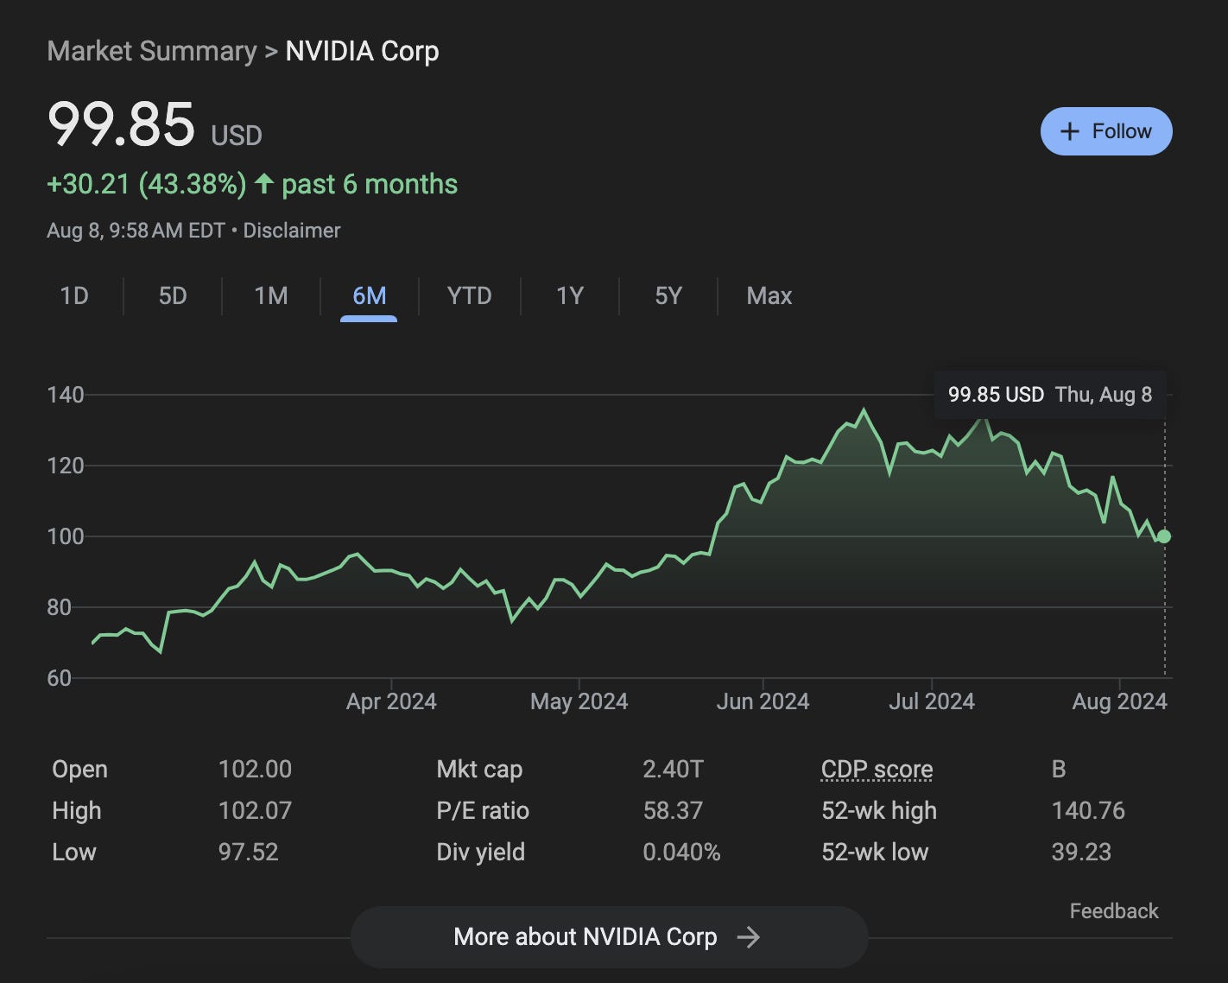This screenshot has height=983, width=1228.
Task: Click the Mkt cap value 2.40T
Action: coord(673,769)
